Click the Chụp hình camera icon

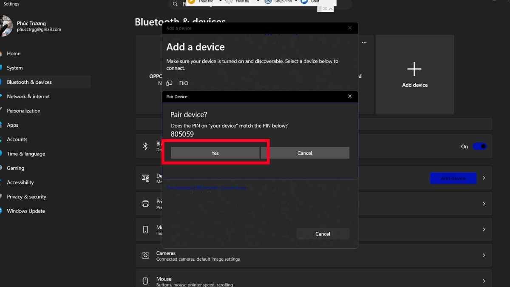coord(268,1)
